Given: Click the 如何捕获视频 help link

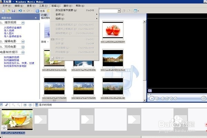Looking at the screenshot, I should 11,57.
